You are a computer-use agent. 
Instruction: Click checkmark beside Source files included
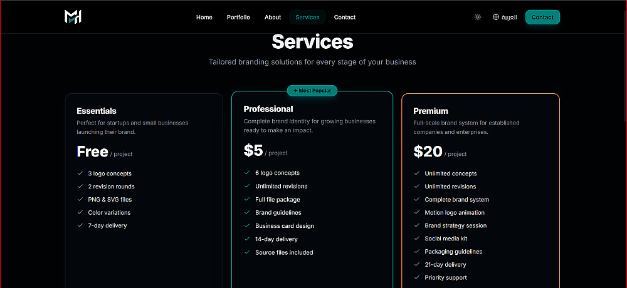[247, 252]
